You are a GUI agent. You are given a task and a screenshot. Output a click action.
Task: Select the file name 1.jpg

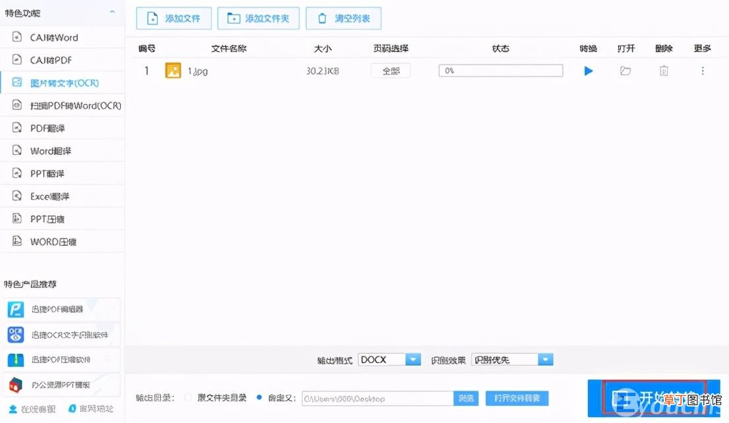coord(198,71)
